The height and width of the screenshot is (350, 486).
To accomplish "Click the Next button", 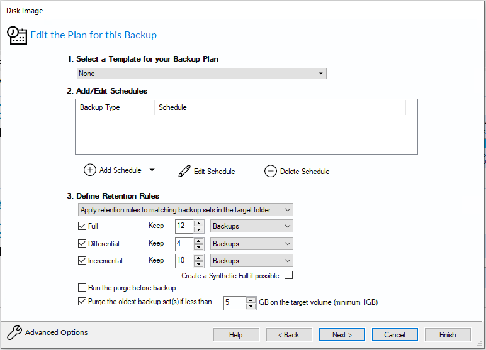I will pos(342,334).
